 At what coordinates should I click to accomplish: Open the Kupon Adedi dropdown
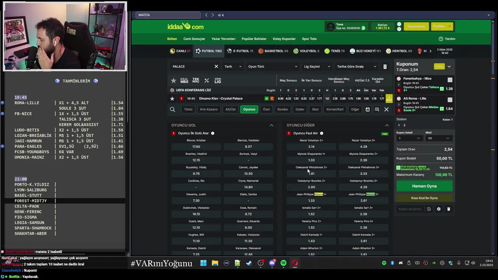pos(409,138)
